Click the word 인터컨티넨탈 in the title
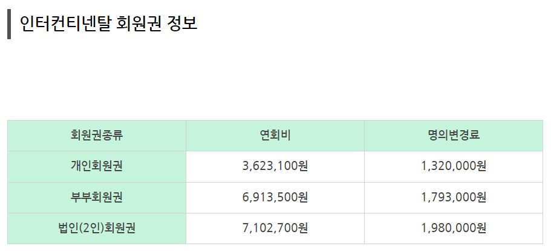Image resolution: width=551 pixels, height=252 pixels. [65, 24]
